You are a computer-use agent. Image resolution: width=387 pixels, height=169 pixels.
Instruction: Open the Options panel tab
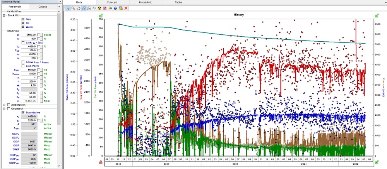point(43,7)
